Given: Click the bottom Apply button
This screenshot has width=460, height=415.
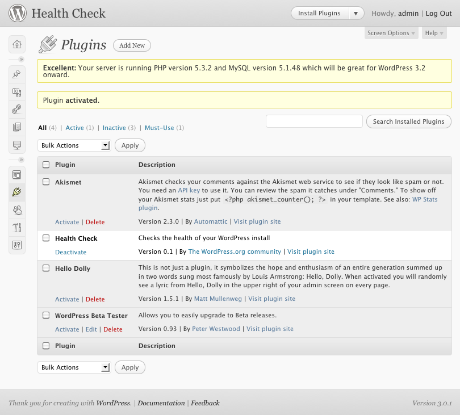Looking at the screenshot, I should 130,367.
